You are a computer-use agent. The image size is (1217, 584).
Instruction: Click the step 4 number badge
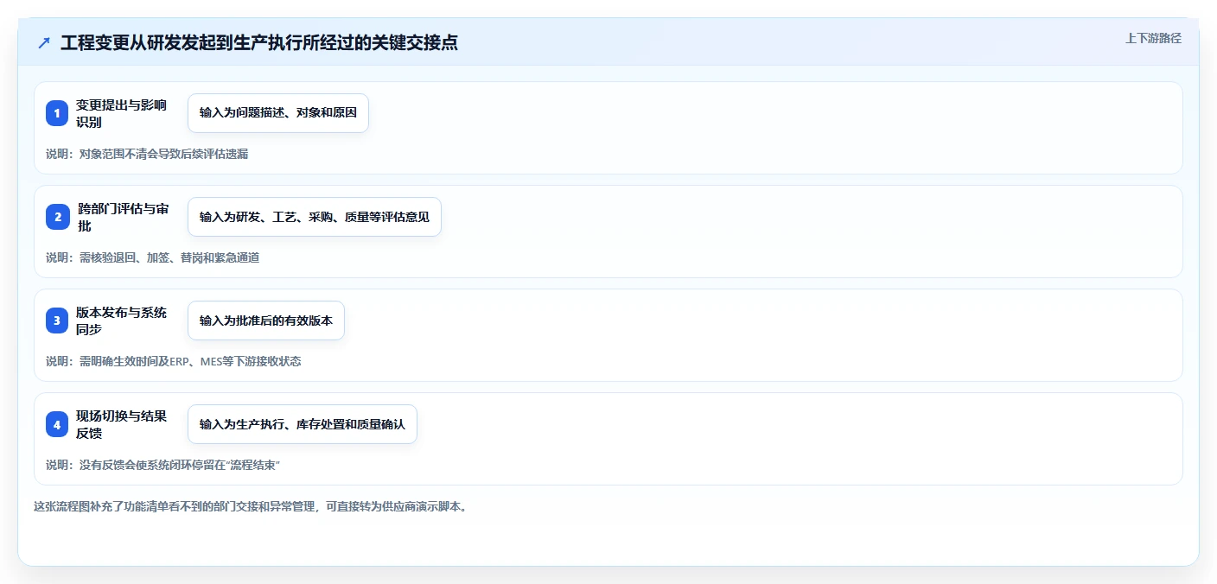pyautogui.click(x=58, y=424)
